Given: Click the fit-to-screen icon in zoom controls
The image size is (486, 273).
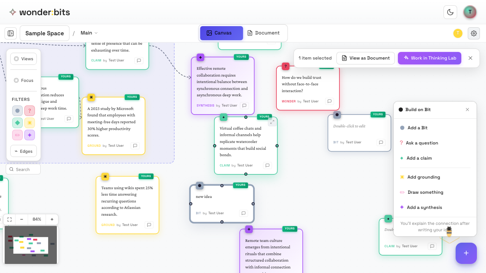Looking at the screenshot, I should (9, 219).
